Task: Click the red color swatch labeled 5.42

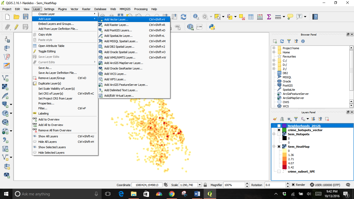Action: pos(284,167)
